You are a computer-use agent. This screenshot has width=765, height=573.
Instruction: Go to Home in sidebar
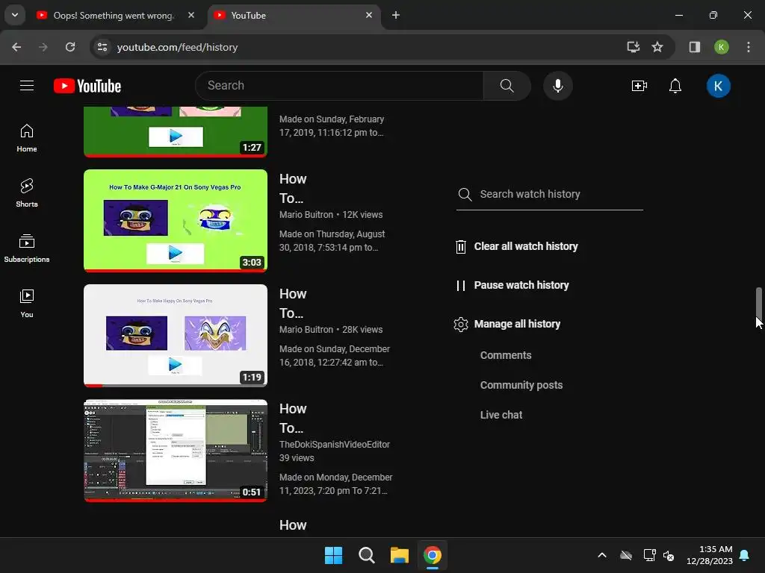tap(27, 138)
